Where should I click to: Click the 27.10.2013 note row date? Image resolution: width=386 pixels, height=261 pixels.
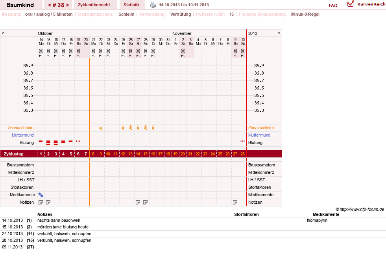pos(12,234)
